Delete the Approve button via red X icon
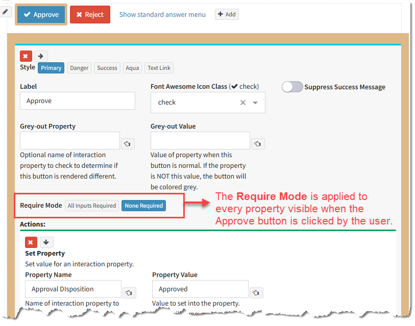Viewport: 415px width, 326px height. click(x=26, y=56)
